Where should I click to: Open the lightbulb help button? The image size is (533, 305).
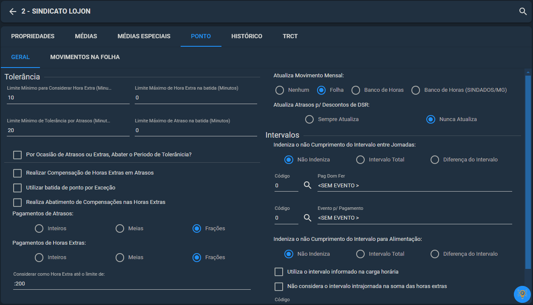pos(522,294)
